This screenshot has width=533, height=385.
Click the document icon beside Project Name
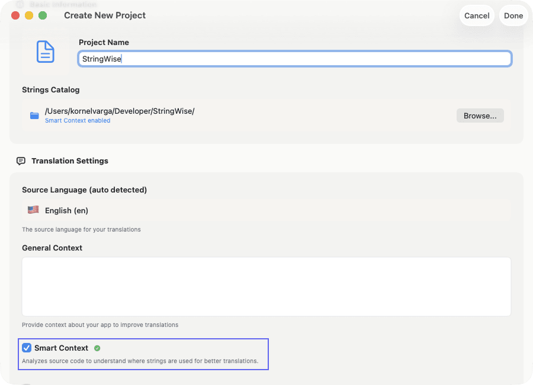click(x=46, y=52)
